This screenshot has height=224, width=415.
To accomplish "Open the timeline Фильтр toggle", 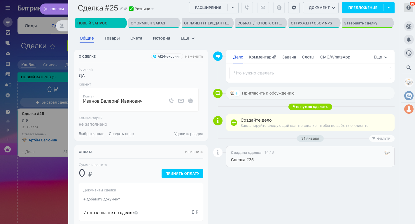I will pos(381,138).
